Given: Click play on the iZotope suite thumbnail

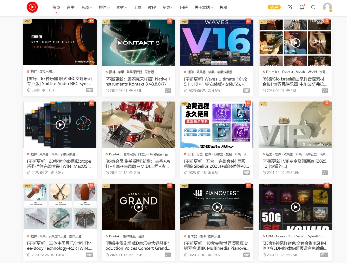Looking at the screenshot, I should coord(60,125).
